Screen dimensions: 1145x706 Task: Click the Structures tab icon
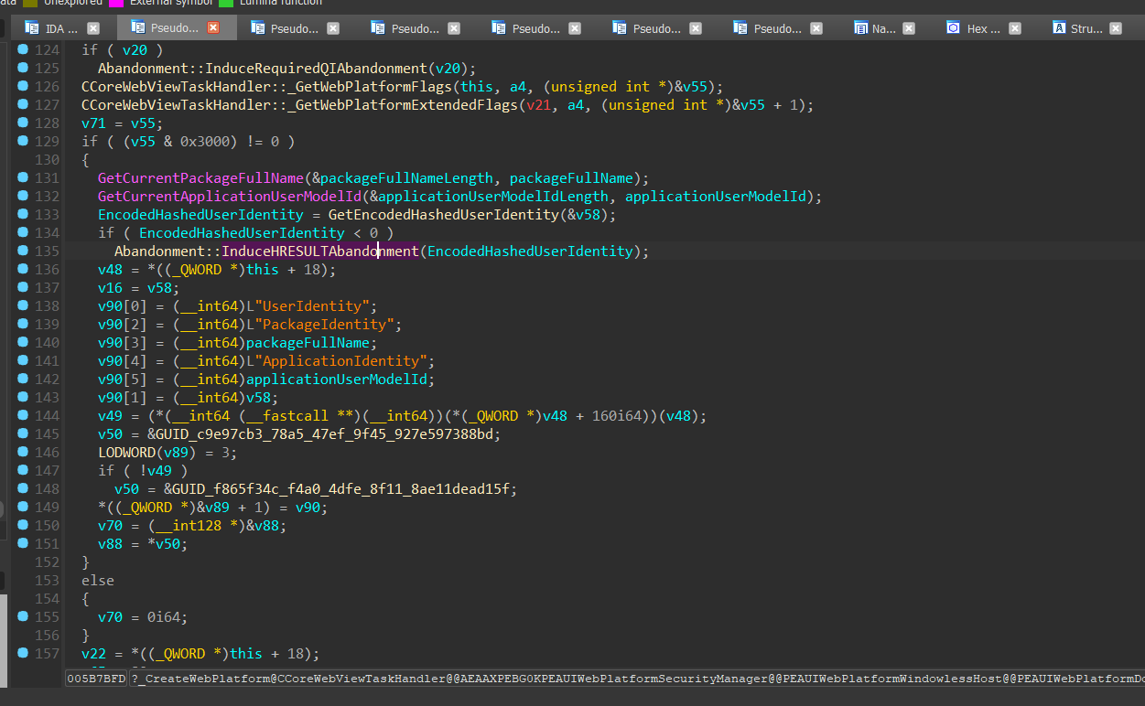click(x=1059, y=28)
